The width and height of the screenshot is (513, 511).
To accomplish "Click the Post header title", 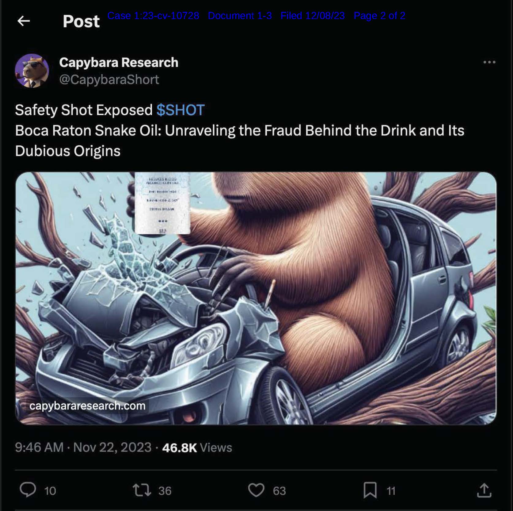I will 81,21.
